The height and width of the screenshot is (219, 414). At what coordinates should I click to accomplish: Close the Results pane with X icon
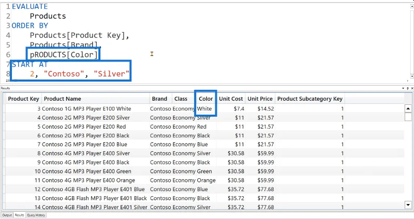412,88
